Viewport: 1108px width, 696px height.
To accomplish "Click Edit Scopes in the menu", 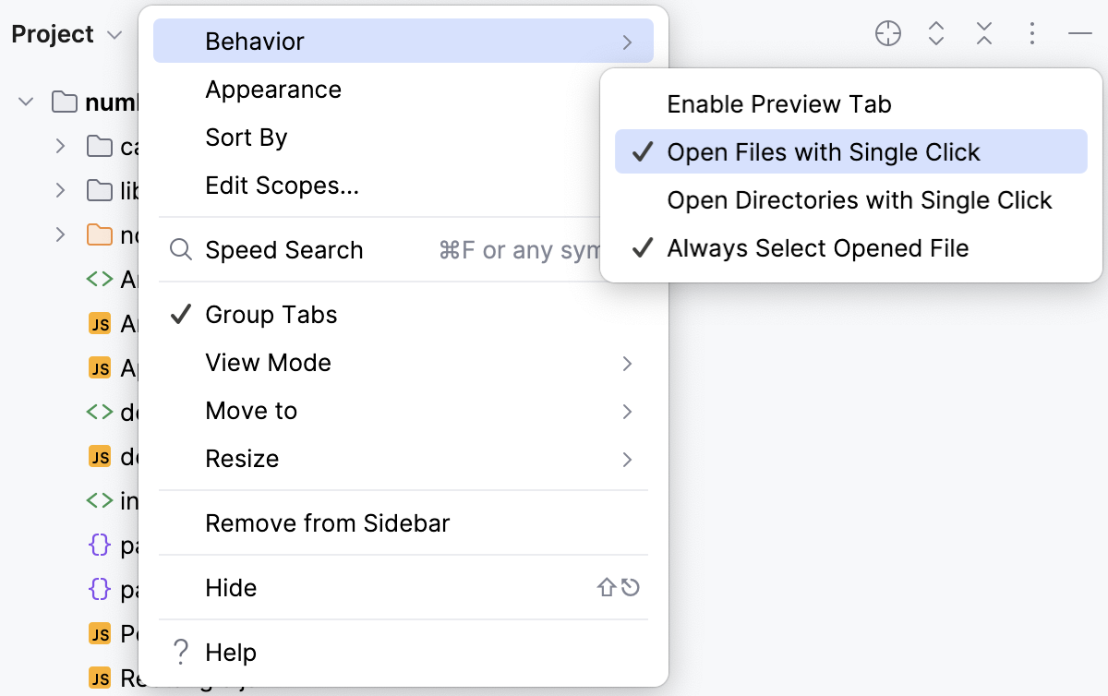I will pyautogui.click(x=282, y=185).
